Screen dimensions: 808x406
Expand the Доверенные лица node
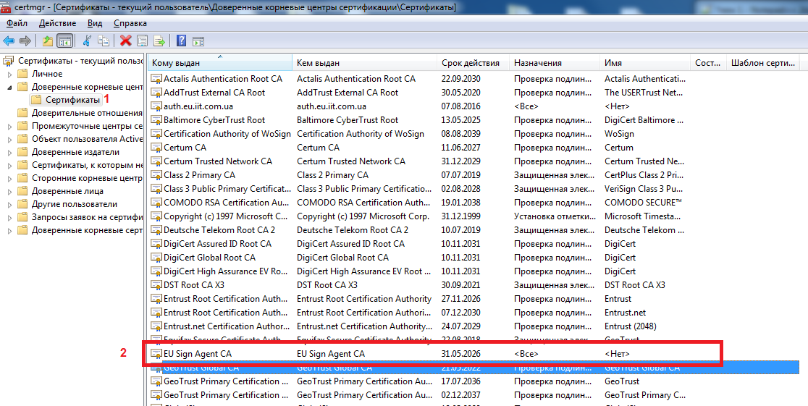[x=9, y=192]
